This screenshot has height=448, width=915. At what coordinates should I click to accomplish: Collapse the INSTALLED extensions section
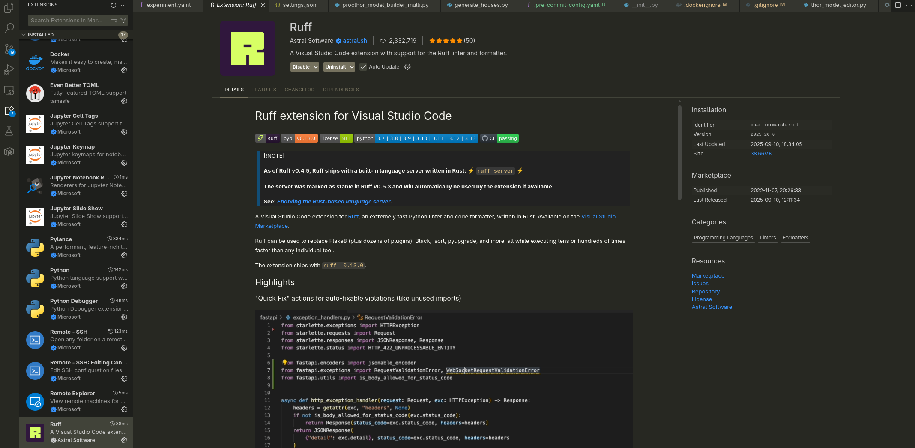76,35
